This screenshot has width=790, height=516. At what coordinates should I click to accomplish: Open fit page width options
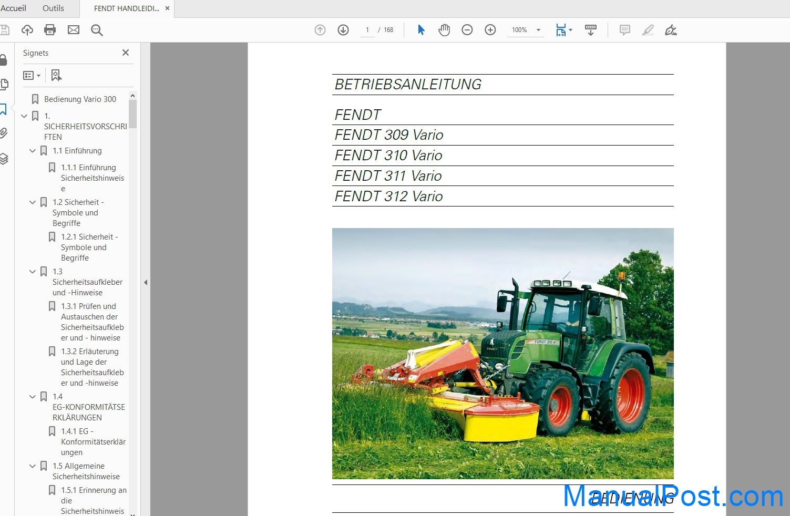(x=564, y=30)
